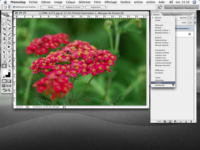Select the Slice tool
The width and height of the screenshot is (200, 150).
pos(9,29)
